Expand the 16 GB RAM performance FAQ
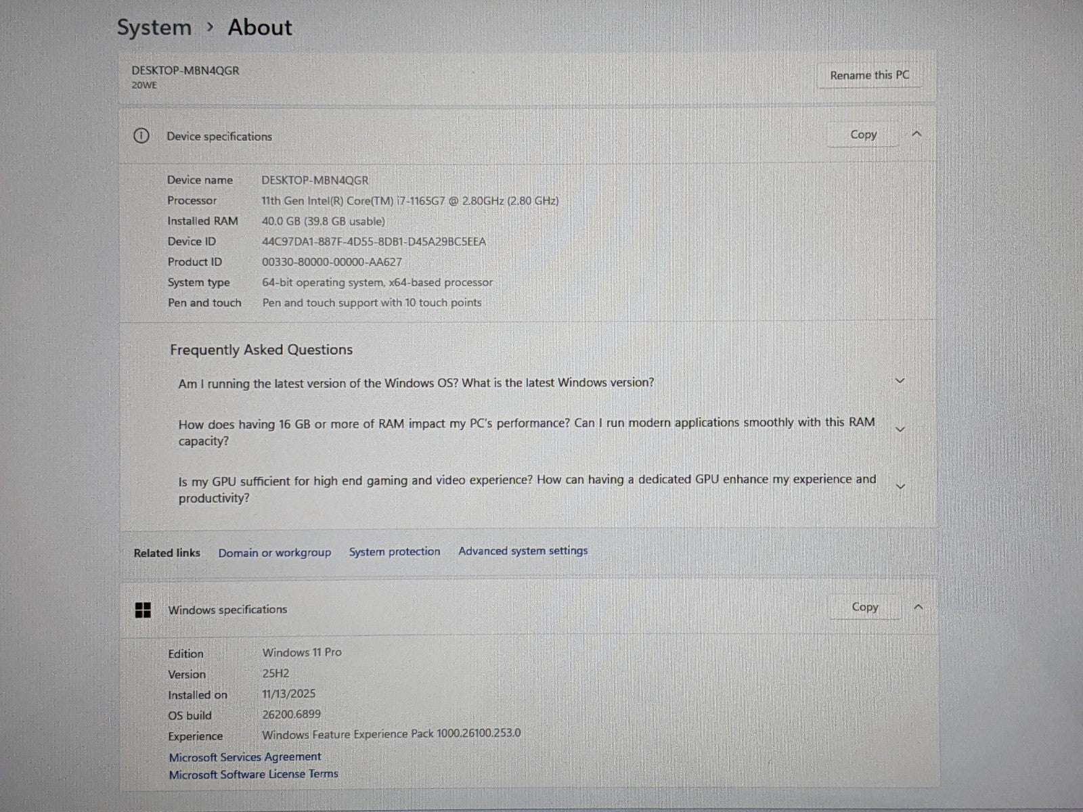 tap(900, 430)
